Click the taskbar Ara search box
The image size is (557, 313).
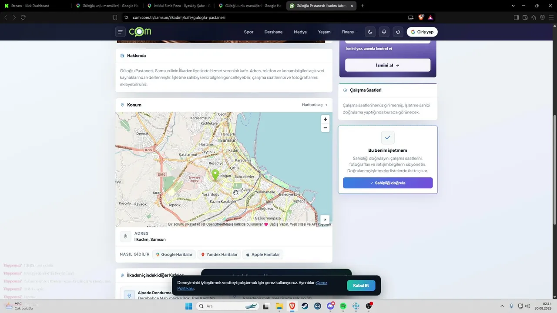tap(228, 306)
